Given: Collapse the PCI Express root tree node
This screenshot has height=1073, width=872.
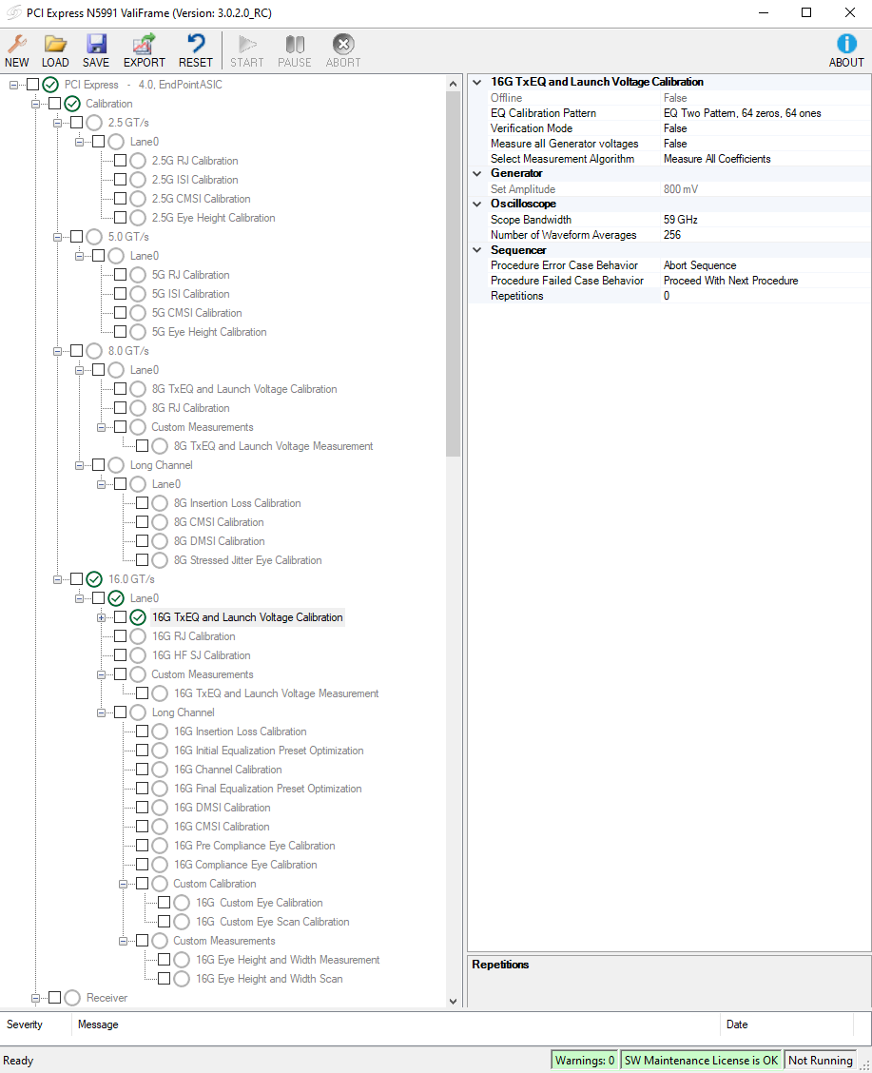Looking at the screenshot, I should click(x=13, y=85).
